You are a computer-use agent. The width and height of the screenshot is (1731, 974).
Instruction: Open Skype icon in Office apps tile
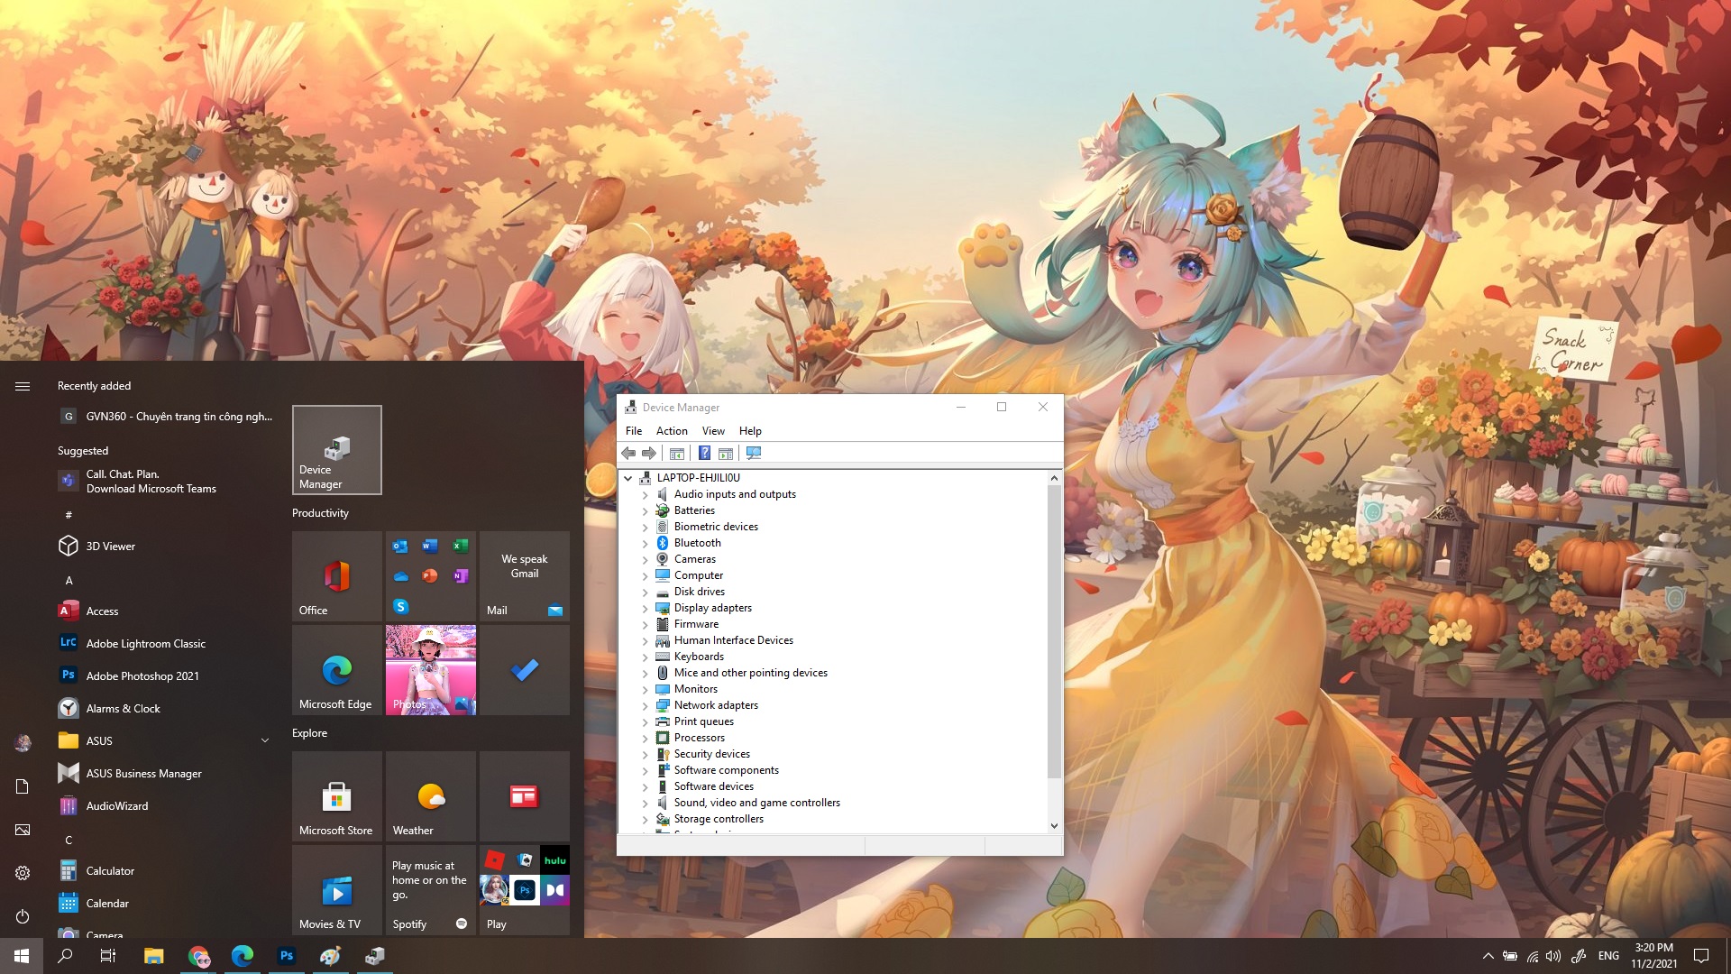[401, 607]
